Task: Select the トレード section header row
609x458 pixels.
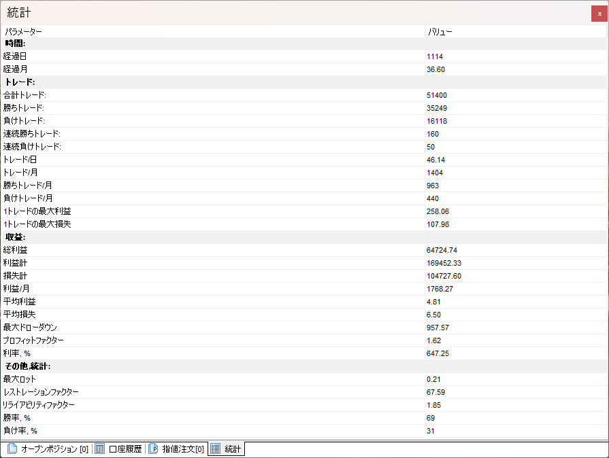Action: point(20,82)
